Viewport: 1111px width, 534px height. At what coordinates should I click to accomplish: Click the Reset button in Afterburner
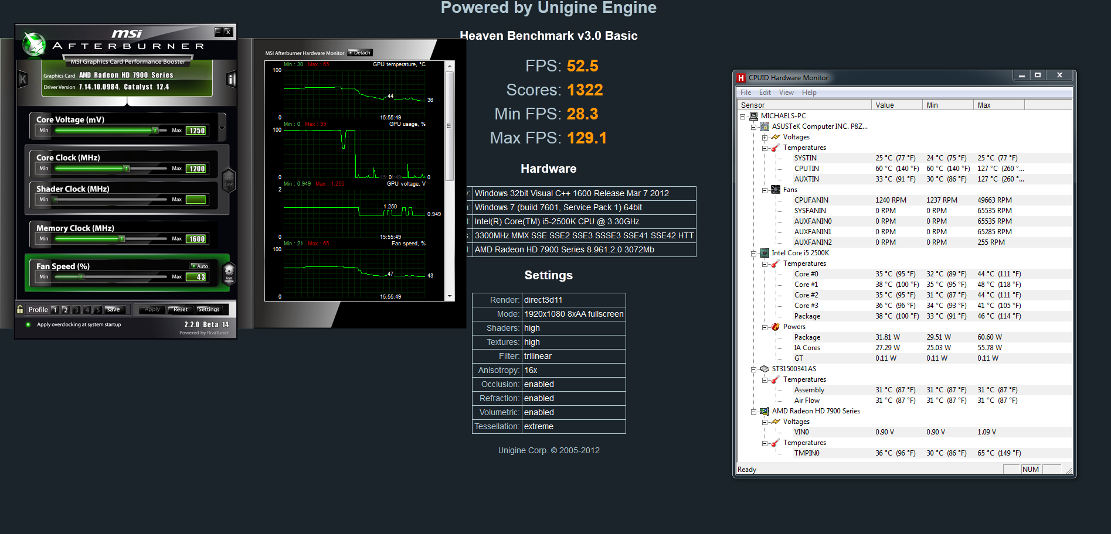click(180, 309)
